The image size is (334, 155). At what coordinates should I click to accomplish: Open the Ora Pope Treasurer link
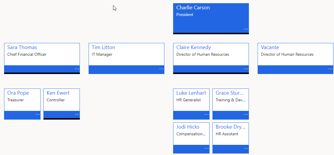coord(18,93)
